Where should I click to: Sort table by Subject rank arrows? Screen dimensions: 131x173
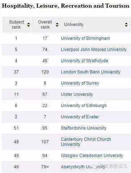[x=29, y=25]
